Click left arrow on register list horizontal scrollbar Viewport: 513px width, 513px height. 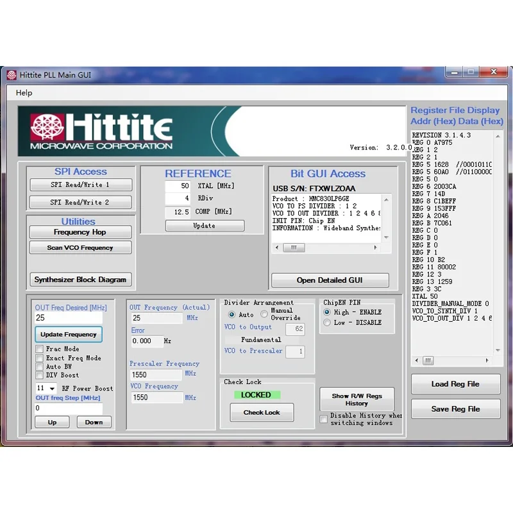(x=416, y=360)
